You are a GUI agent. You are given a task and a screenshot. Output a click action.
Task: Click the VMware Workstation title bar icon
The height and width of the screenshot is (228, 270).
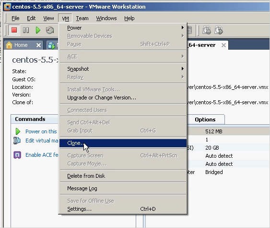click(7, 7)
